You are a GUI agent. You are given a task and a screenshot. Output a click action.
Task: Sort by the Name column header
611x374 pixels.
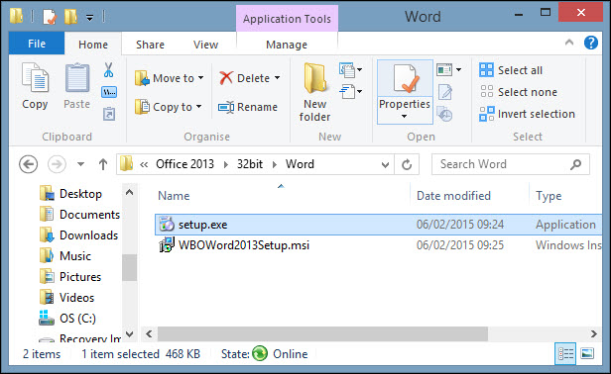coord(174,196)
